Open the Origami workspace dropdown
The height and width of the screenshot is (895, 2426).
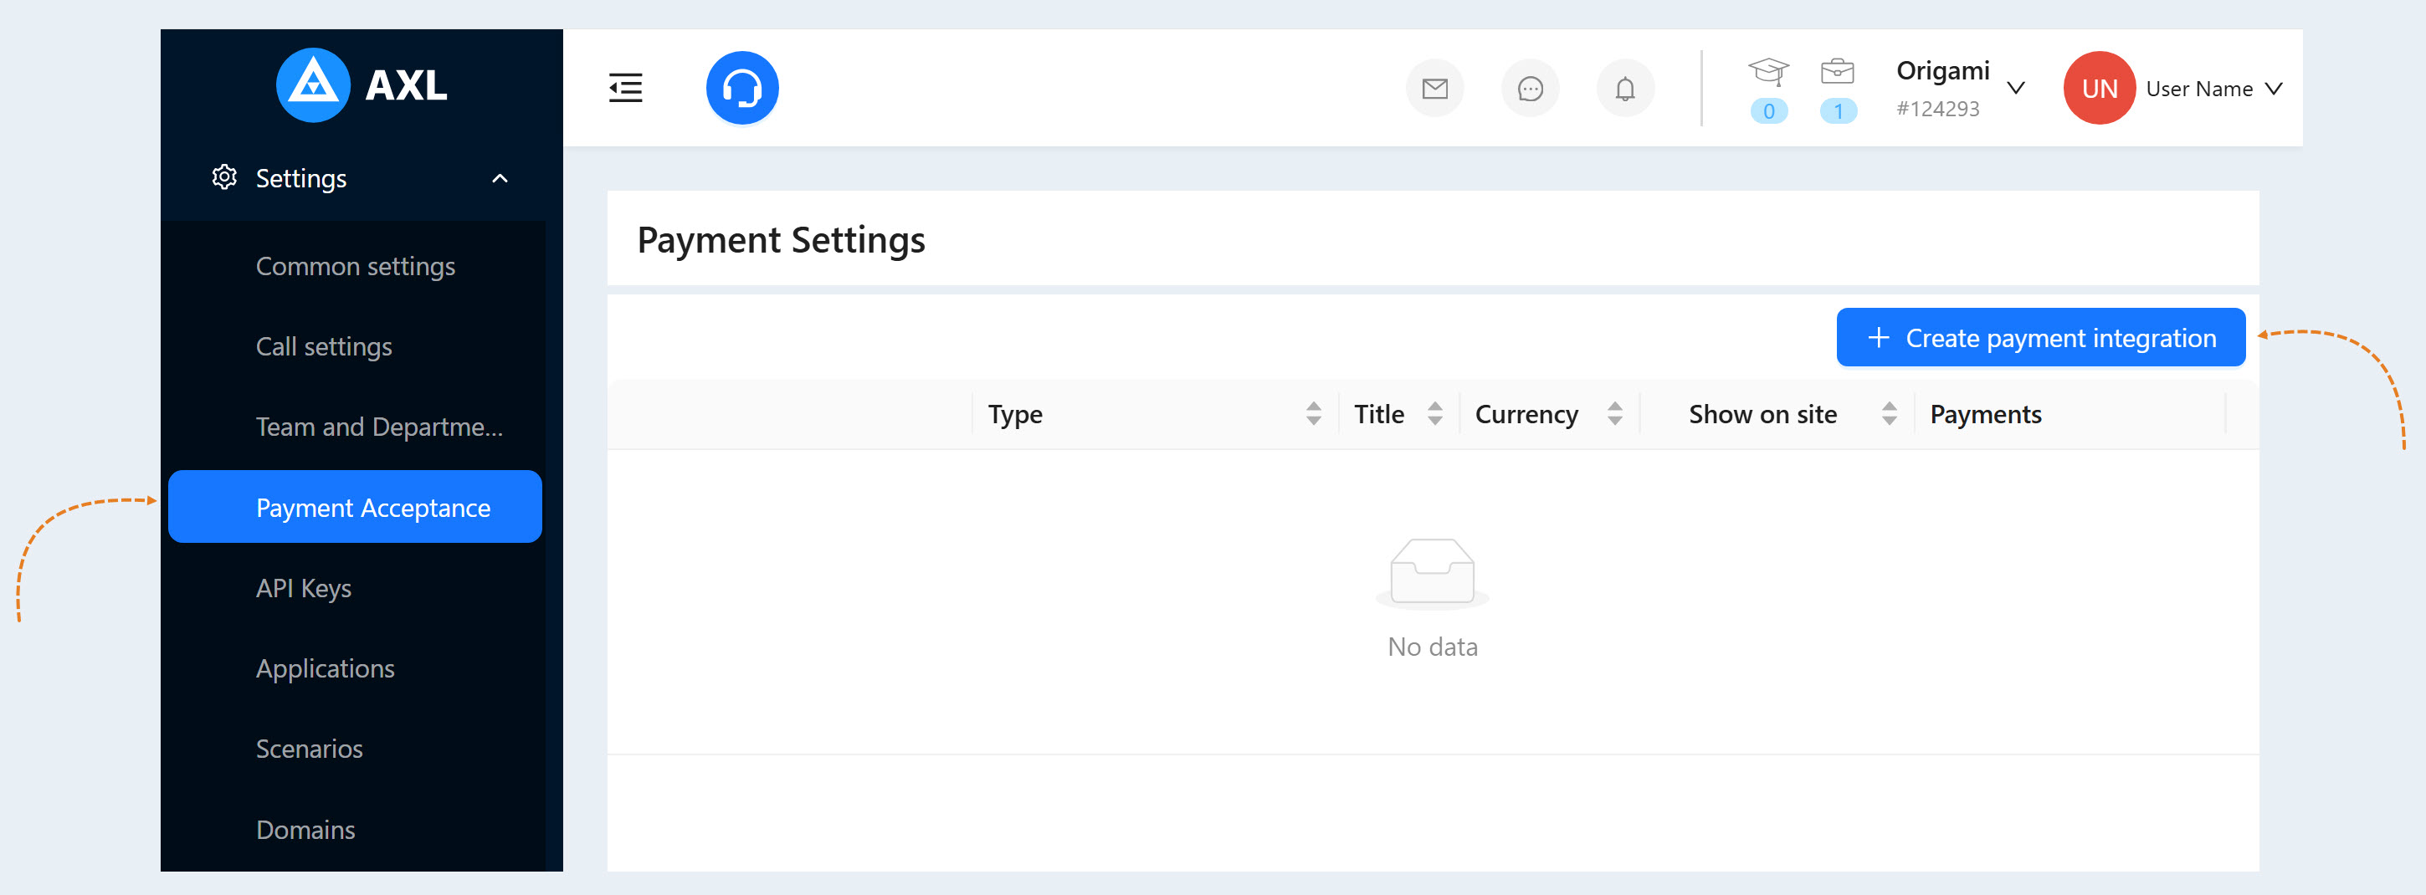click(x=2016, y=88)
